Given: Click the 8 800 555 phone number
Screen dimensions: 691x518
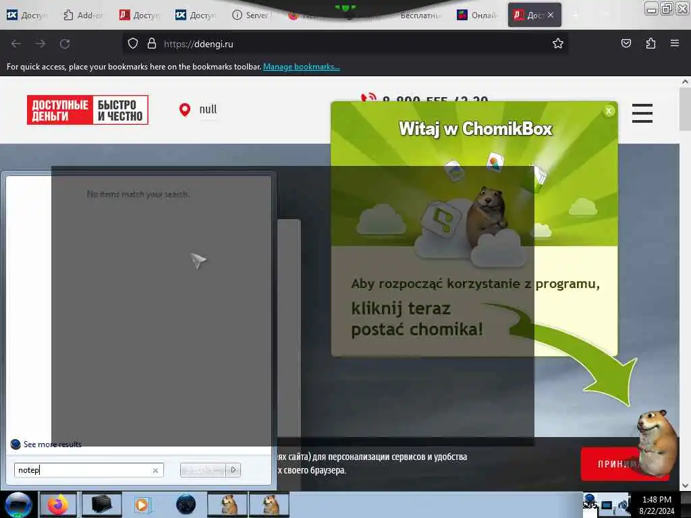Looking at the screenshot, I should pyautogui.click(x=435, y=100).
